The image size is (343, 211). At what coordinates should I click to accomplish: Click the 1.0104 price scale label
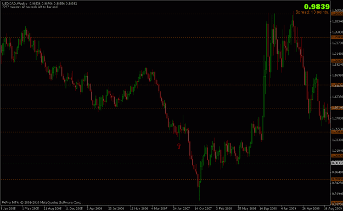click(338, 151)
